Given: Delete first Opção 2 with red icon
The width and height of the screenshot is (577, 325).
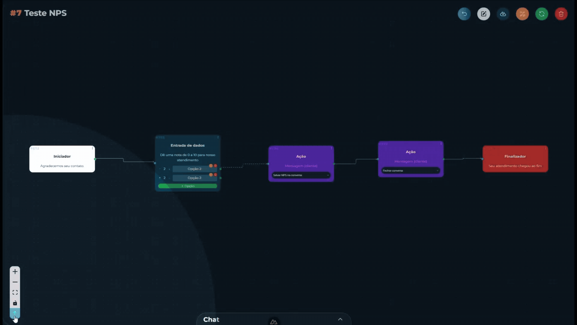Looking at the screenshot, I should 215,166.
